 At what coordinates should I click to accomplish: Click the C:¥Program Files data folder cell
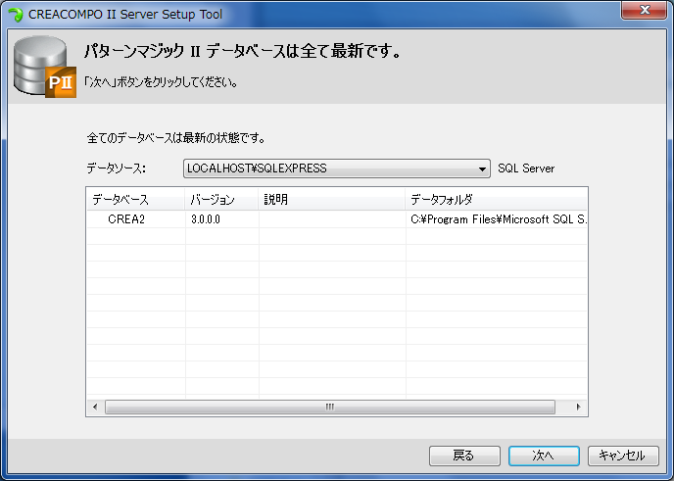498,220
